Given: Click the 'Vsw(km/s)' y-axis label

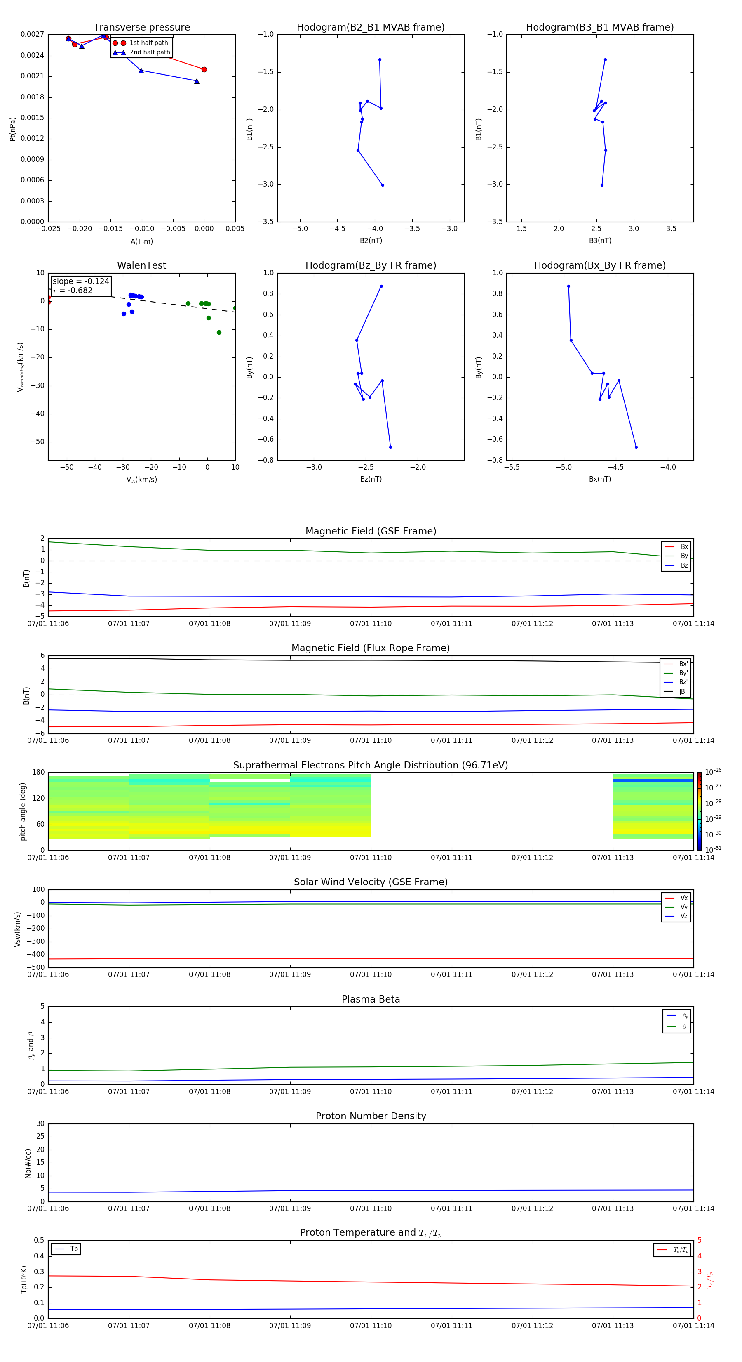Looking at the screenshot, I should click(x=17, y=929).
